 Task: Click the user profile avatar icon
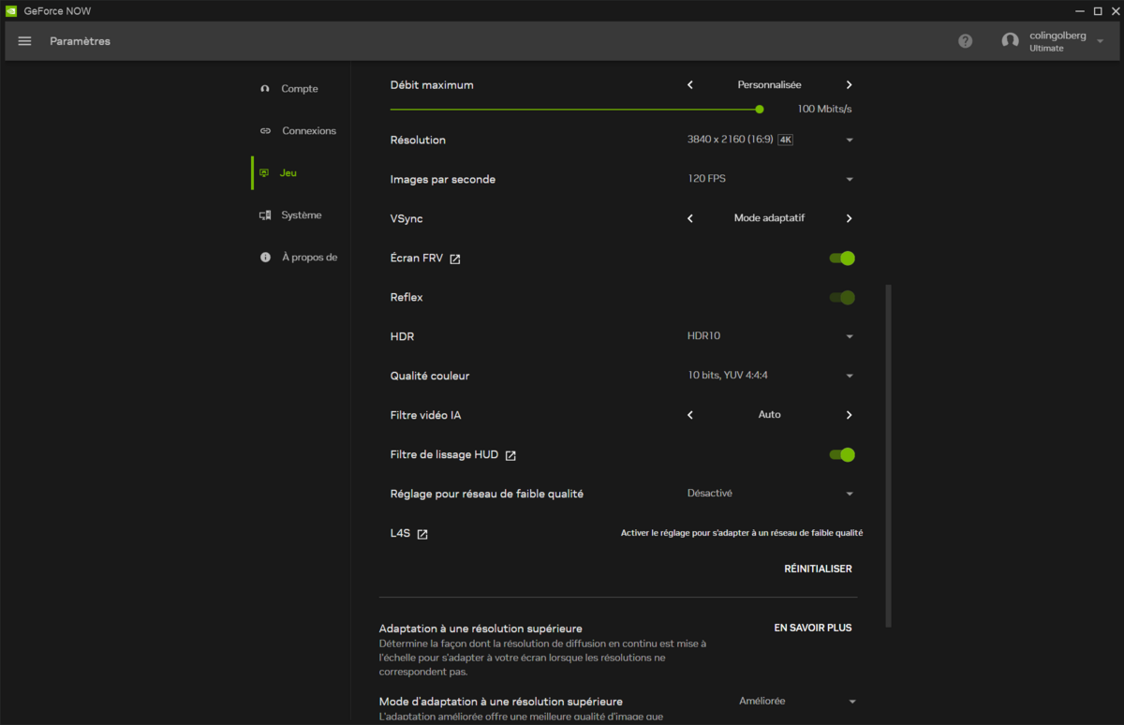pyautogui.click(x=1010, y=41)
